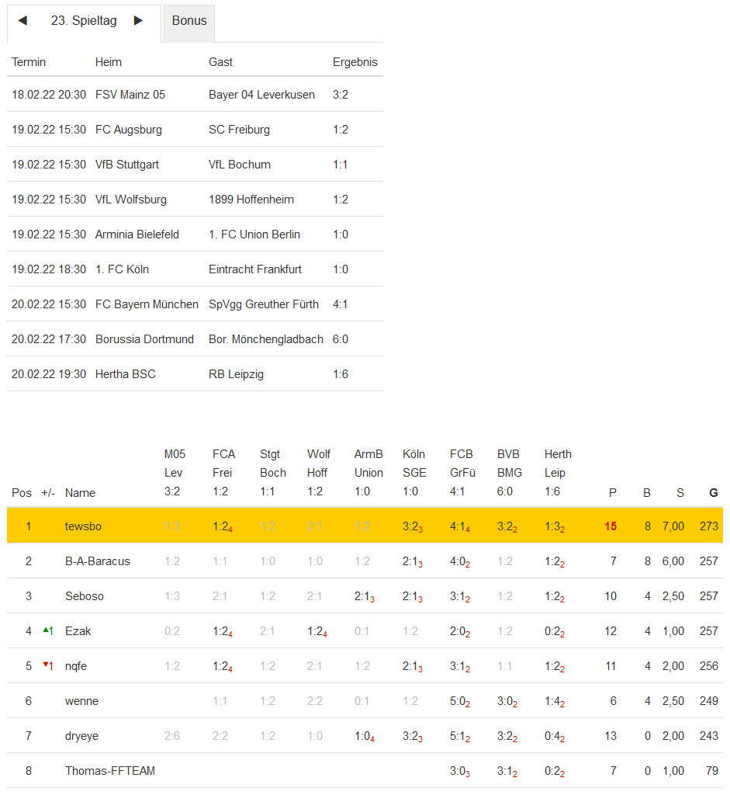The width and height of the screenshot is (730, 802).
Task: Go to previous matchday with left arrow
Action: point(22,21)
